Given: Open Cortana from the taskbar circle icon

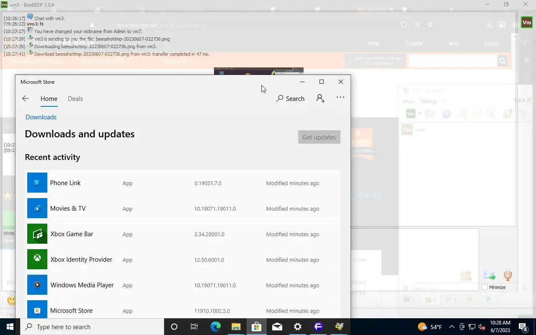Looking at the screenshot, I should pos(174,327).
